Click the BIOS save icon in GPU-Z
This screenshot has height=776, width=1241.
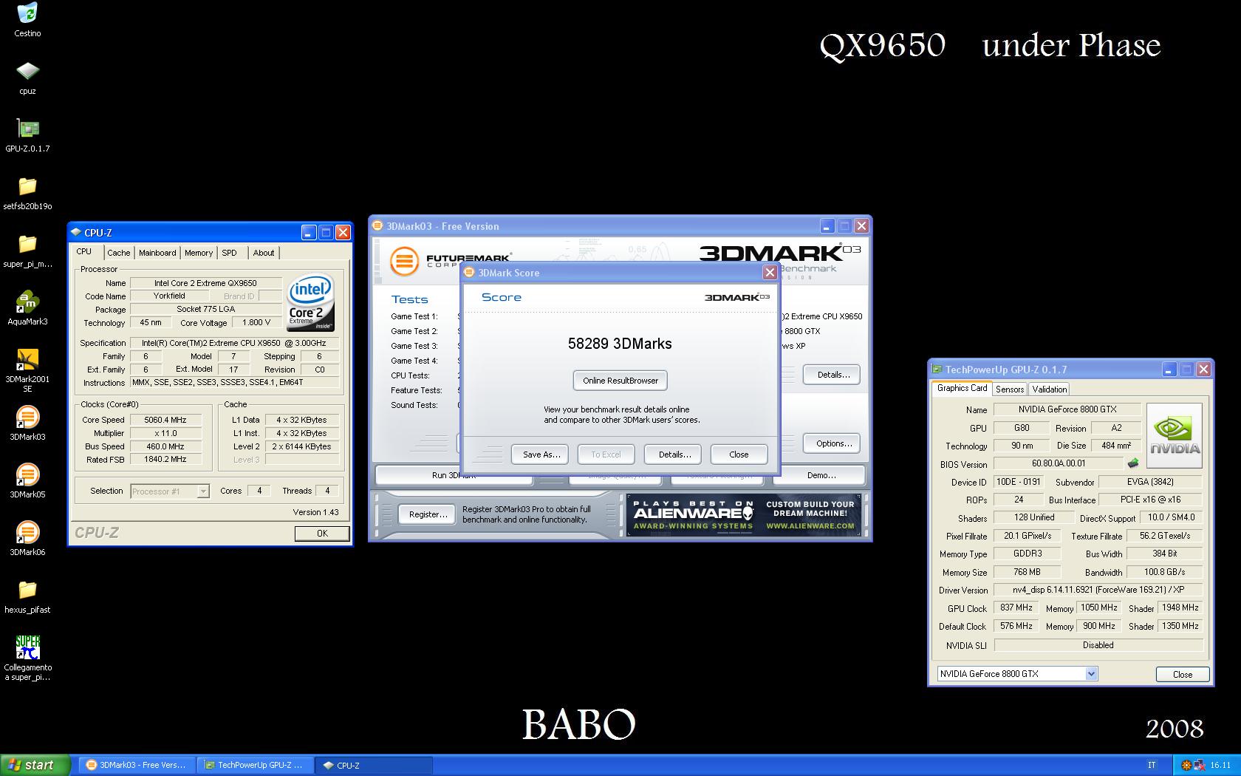tap(1132, 463)
